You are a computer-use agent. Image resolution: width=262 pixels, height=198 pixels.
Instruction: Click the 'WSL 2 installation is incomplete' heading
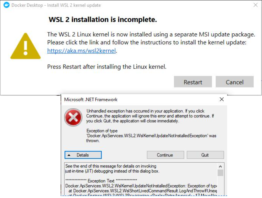click(103, 20)
